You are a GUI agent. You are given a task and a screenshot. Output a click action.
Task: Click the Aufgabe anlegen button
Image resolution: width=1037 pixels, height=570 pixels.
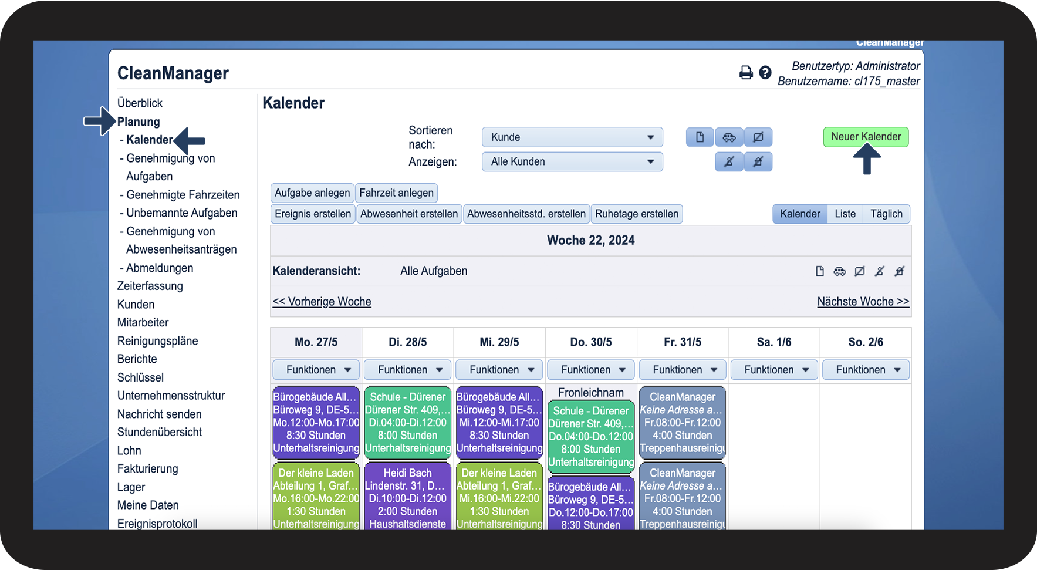(312, 193)
